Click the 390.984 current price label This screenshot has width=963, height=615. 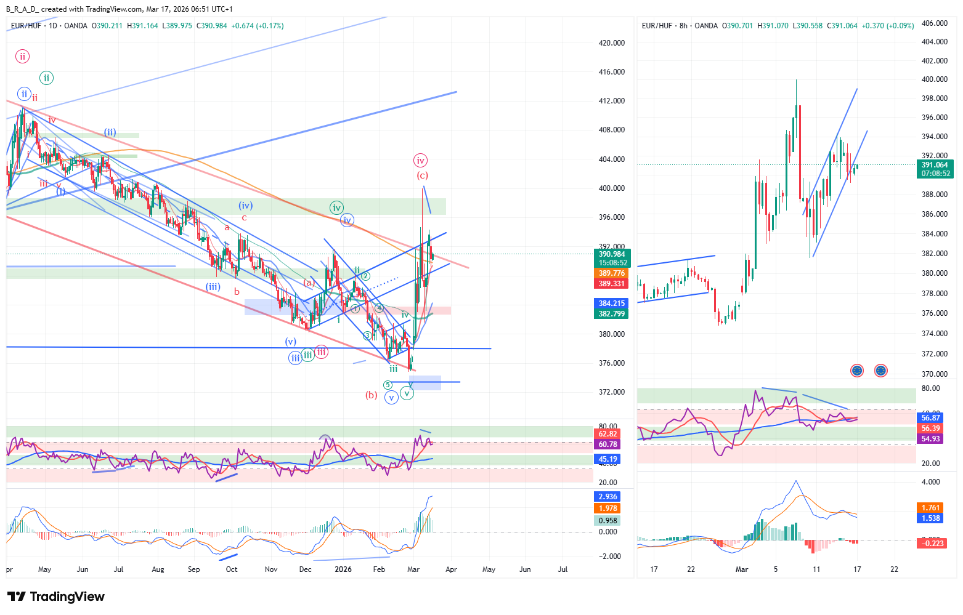pos(611,254)
